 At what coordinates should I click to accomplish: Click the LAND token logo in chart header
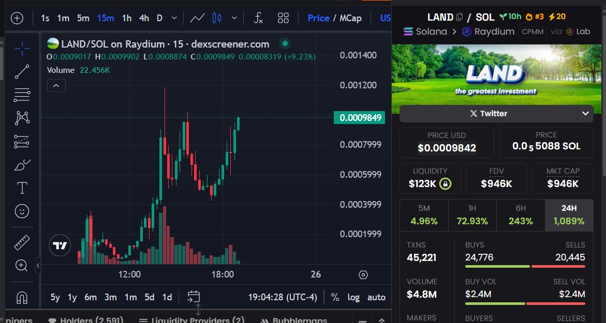(x=53, y=43)
